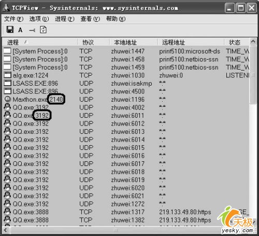Viewport: 259px width, 236px height.
Task: Click the LISTENING state cell
Action: tap(238, 75)
